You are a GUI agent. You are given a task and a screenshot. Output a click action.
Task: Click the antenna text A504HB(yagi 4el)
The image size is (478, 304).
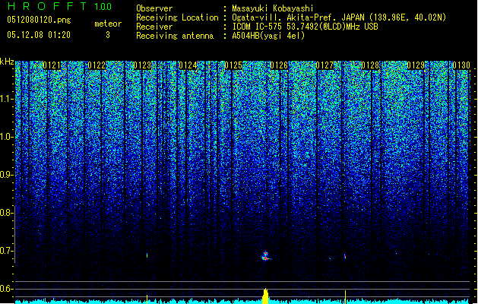point(268,36)
